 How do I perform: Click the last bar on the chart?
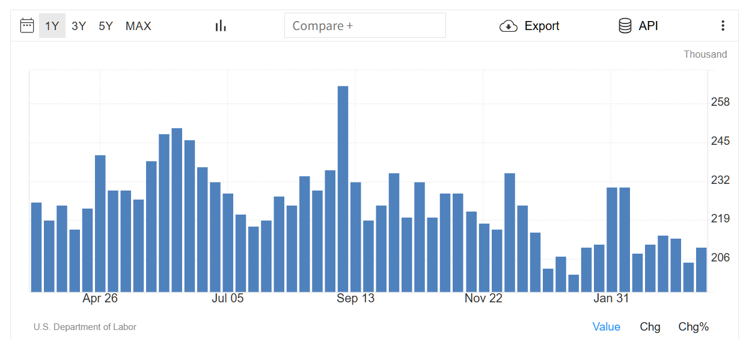701,269
